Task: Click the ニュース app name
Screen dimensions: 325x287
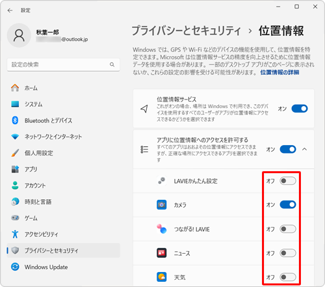Action: [x=182, y=253]
